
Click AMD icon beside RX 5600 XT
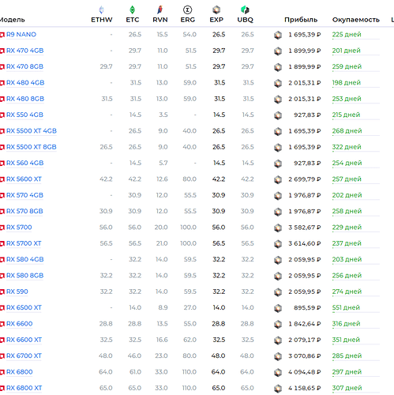coord(2,179)
